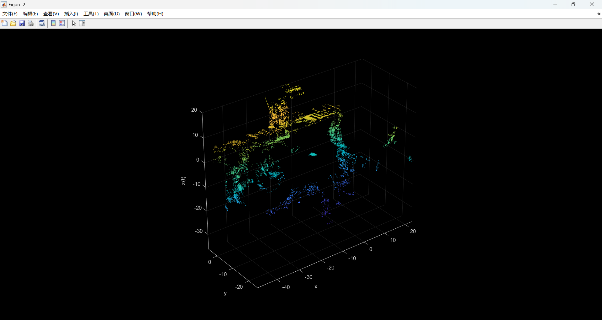Screen dimensions: 602x320
Task: Insert a colorbar using the toolbar icon
Action: coord(53,23)
